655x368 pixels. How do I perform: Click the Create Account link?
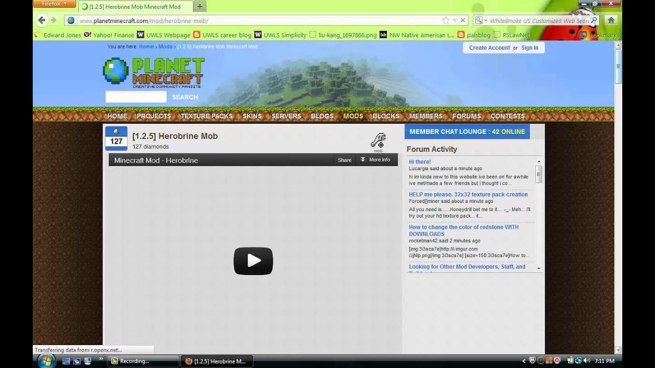[x=489, y=48]
